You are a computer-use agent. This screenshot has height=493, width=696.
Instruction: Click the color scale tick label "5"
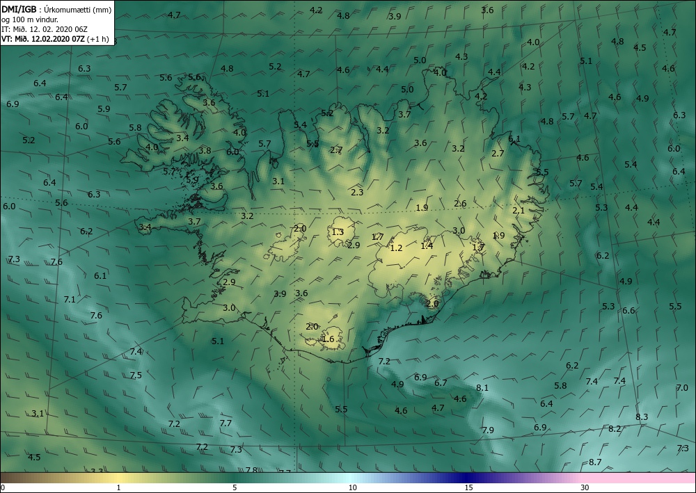click(235, 488)
